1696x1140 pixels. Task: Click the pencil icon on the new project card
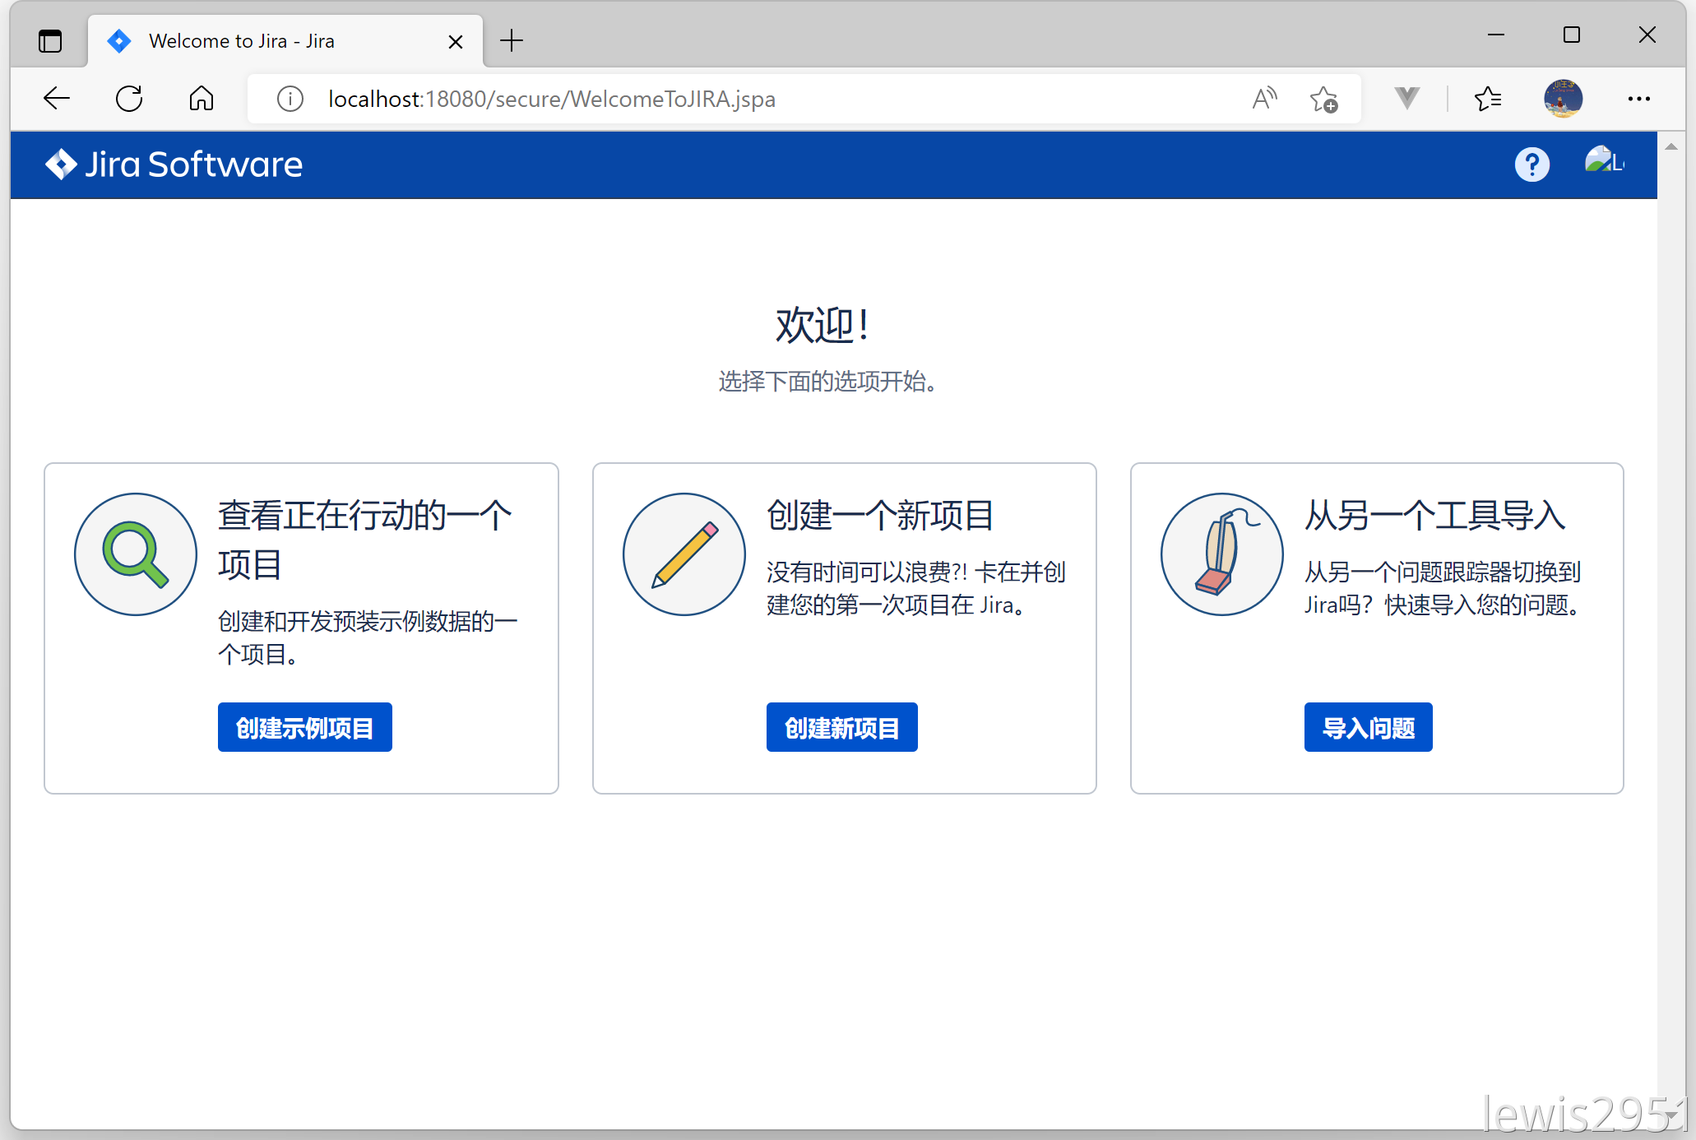tap(684, 554)
